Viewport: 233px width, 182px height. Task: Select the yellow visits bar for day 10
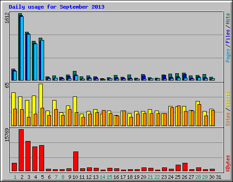pos(75,111)
